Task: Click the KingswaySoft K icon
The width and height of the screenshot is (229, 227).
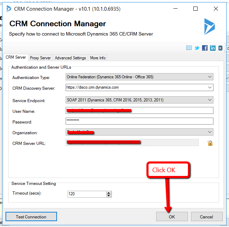Action: click(220, 48)
